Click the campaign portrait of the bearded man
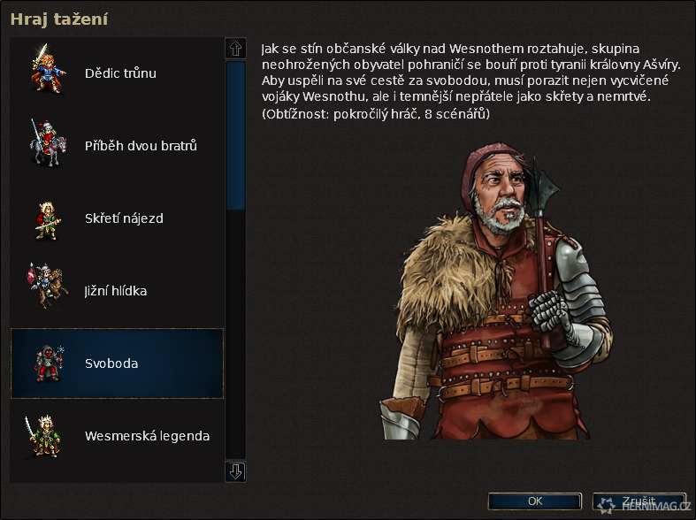The image size is (696, 520). 496,291
